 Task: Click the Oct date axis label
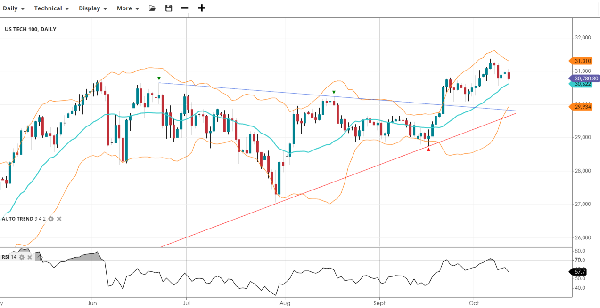tap(474, 303)
